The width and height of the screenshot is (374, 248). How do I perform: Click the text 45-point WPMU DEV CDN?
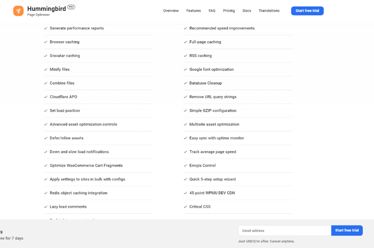(x=212, y=193)
